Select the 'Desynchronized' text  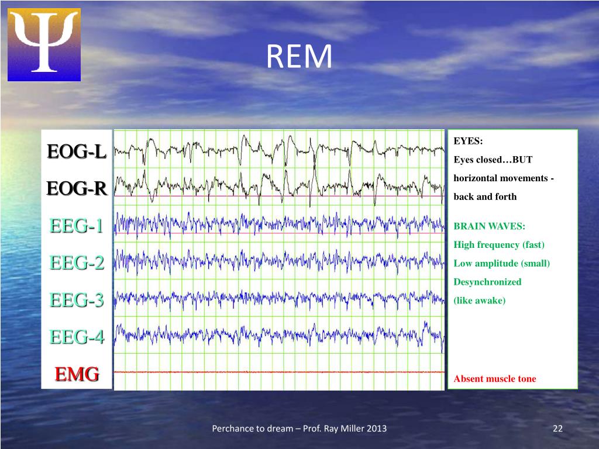(487, 282)
